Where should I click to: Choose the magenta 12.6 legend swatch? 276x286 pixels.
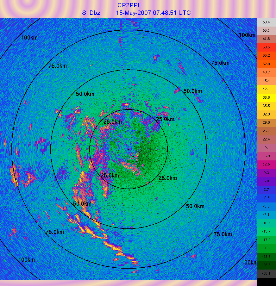click(x=266, y=164)
